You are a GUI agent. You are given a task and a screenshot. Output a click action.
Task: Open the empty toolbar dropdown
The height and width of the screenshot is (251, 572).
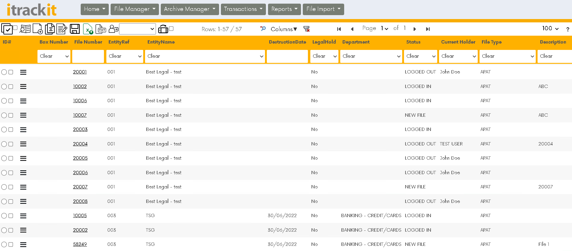pos(137,29)
